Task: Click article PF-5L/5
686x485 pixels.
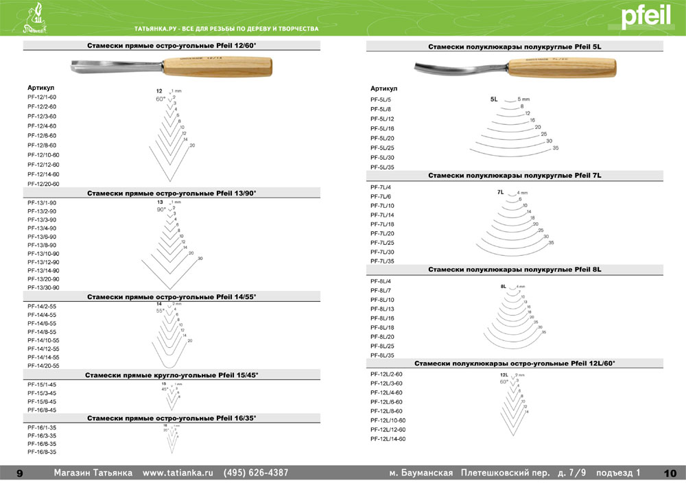Action: (x=381, y=99)
